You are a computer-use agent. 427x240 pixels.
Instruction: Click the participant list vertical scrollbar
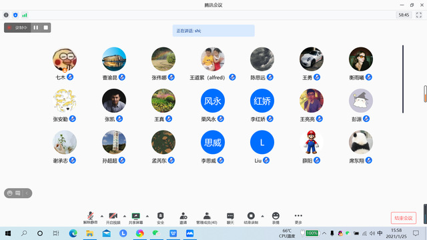403,79
